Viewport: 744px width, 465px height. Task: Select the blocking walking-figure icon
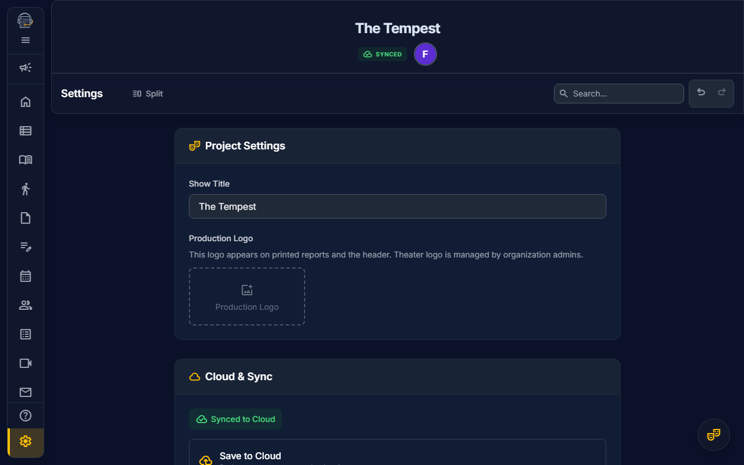(25, 188)
